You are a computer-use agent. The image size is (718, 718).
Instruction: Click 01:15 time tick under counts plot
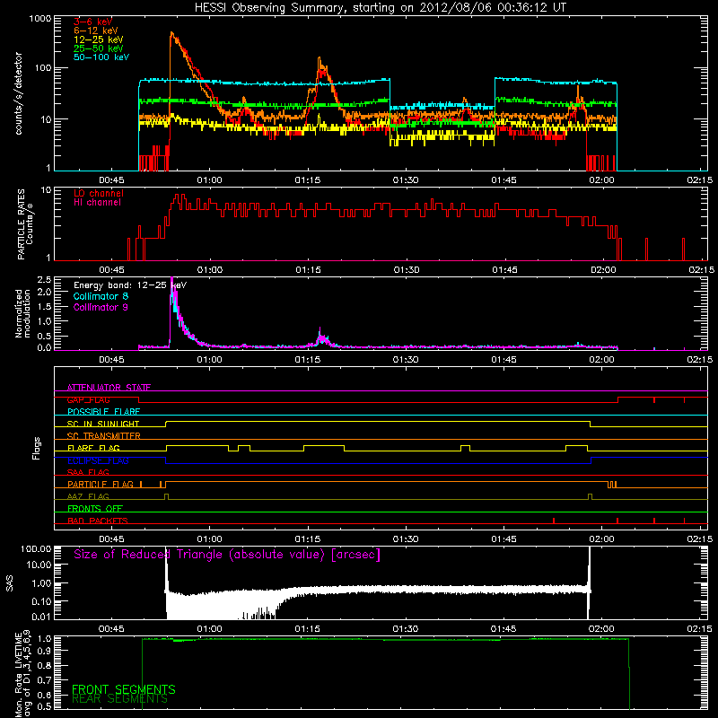308,180
